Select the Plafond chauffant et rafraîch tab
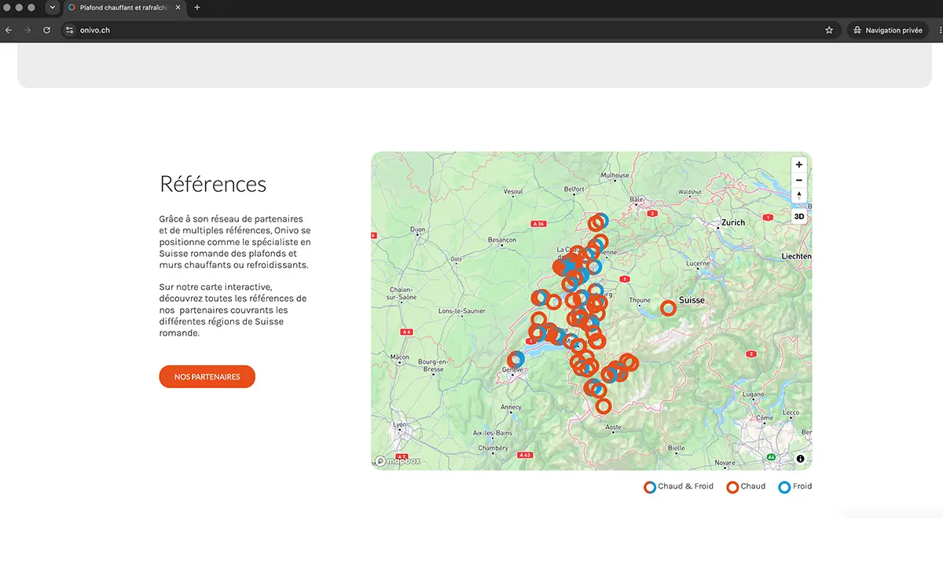 126,8
